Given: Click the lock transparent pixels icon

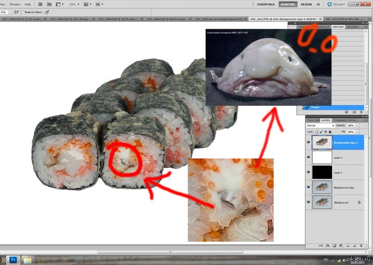Looking at the screenshot, I should click(317, 131).
